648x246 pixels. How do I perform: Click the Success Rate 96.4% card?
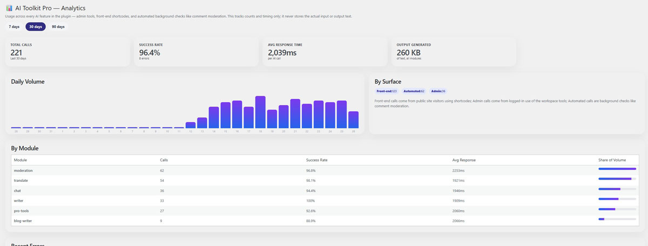coord(196,51)
